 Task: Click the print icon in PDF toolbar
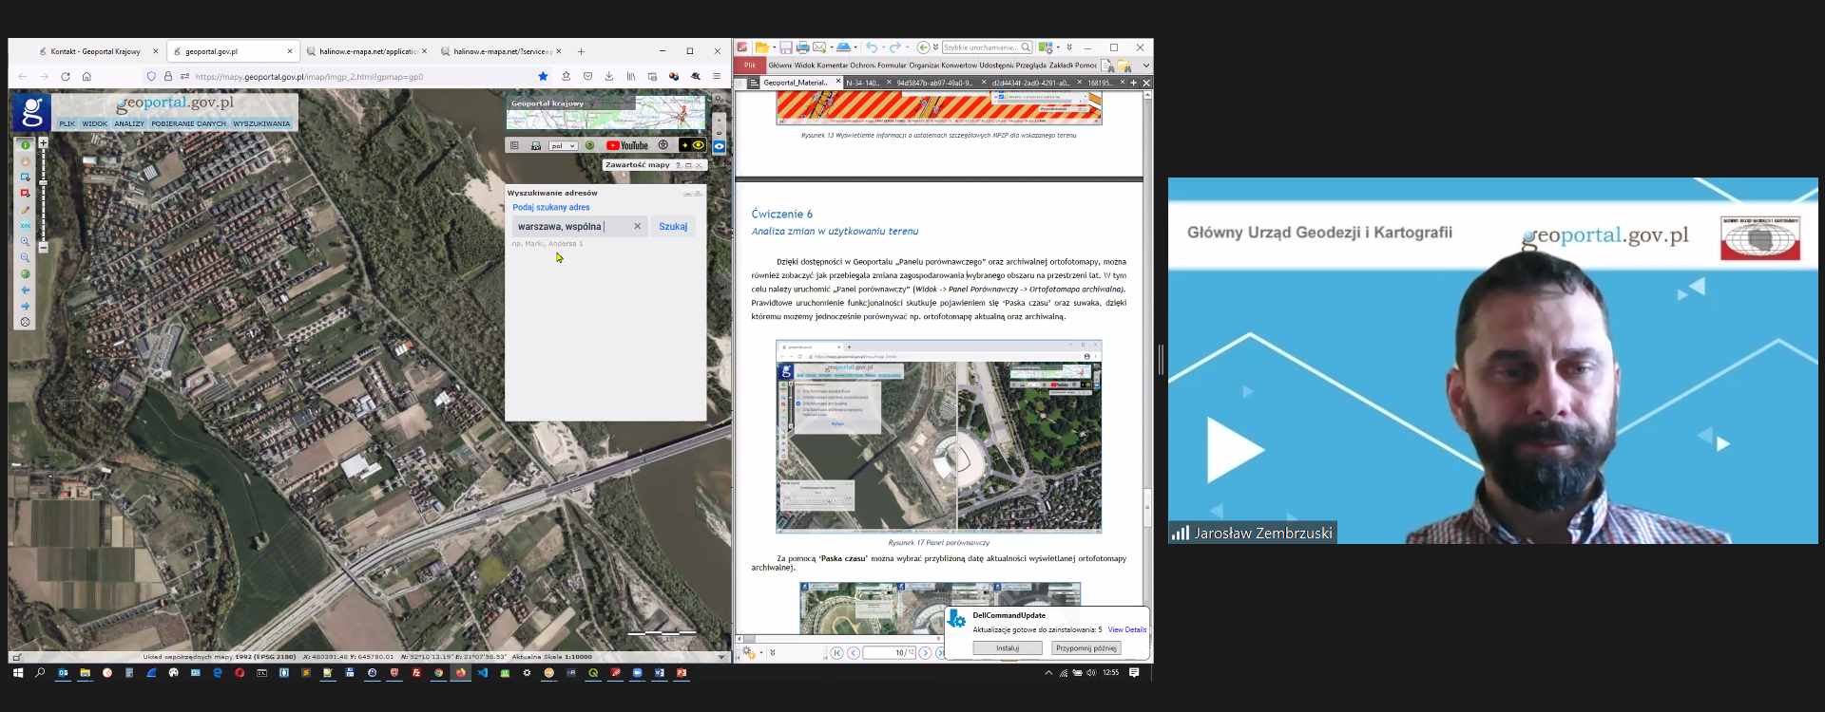click(x=802, y=47)
